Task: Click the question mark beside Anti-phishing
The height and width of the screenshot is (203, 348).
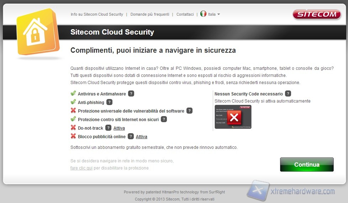Action: click(x=109, y=102)
